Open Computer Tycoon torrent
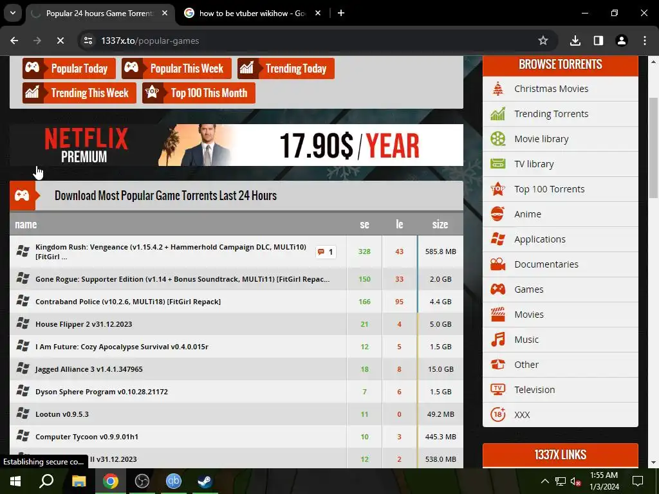659x494 pixels. 87,437
